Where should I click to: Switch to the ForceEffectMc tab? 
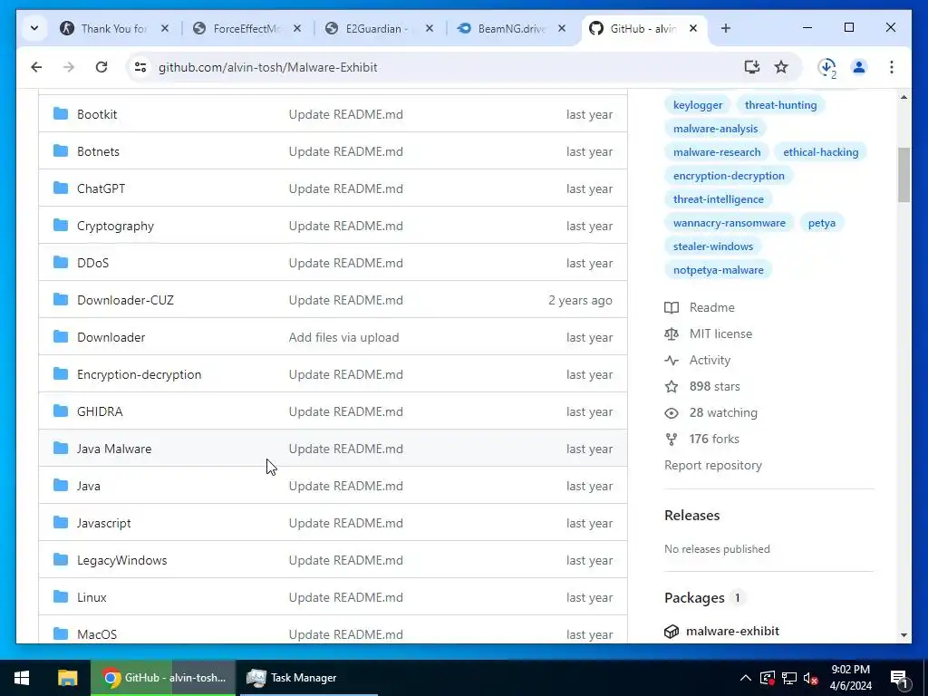(x=246, y=28)
